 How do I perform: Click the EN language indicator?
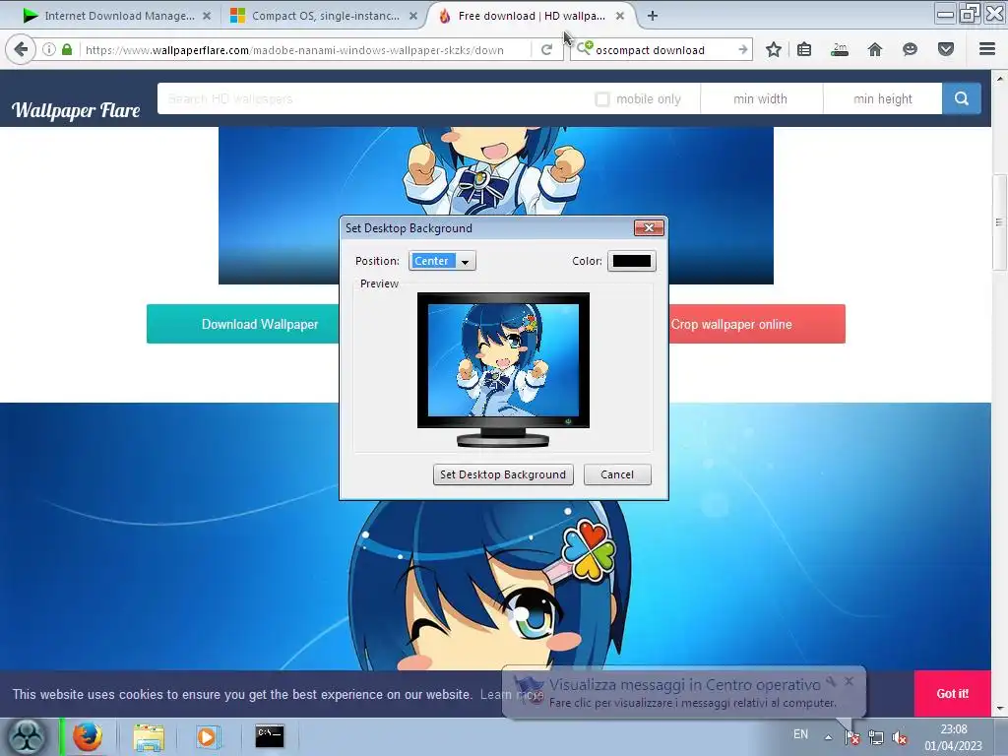[x=800, y=734]
